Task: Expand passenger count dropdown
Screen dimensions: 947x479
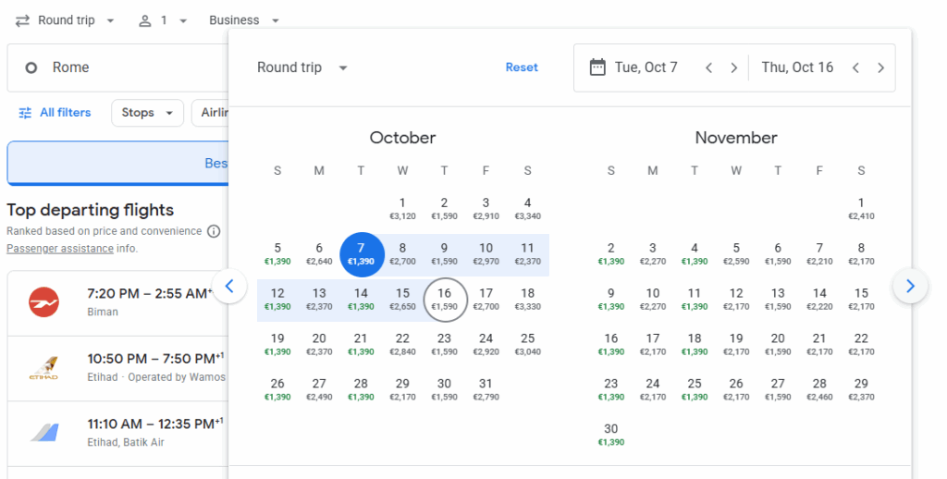Action: (x=163, y=20)
